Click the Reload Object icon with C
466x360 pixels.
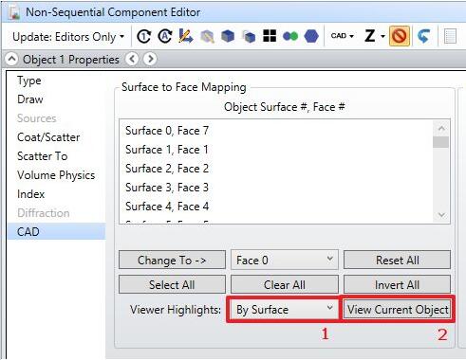click(x=144, y=36)
